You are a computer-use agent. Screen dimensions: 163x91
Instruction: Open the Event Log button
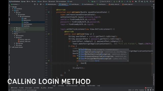tap(148, 88)
